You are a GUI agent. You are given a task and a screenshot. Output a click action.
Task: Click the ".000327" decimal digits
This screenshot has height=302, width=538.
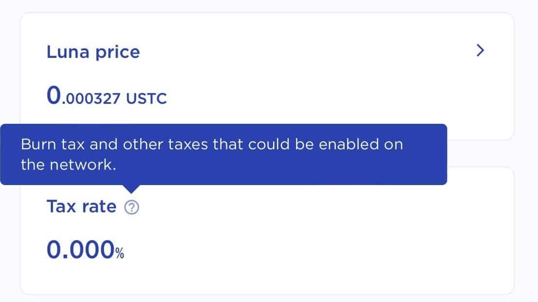click(91, 99)
